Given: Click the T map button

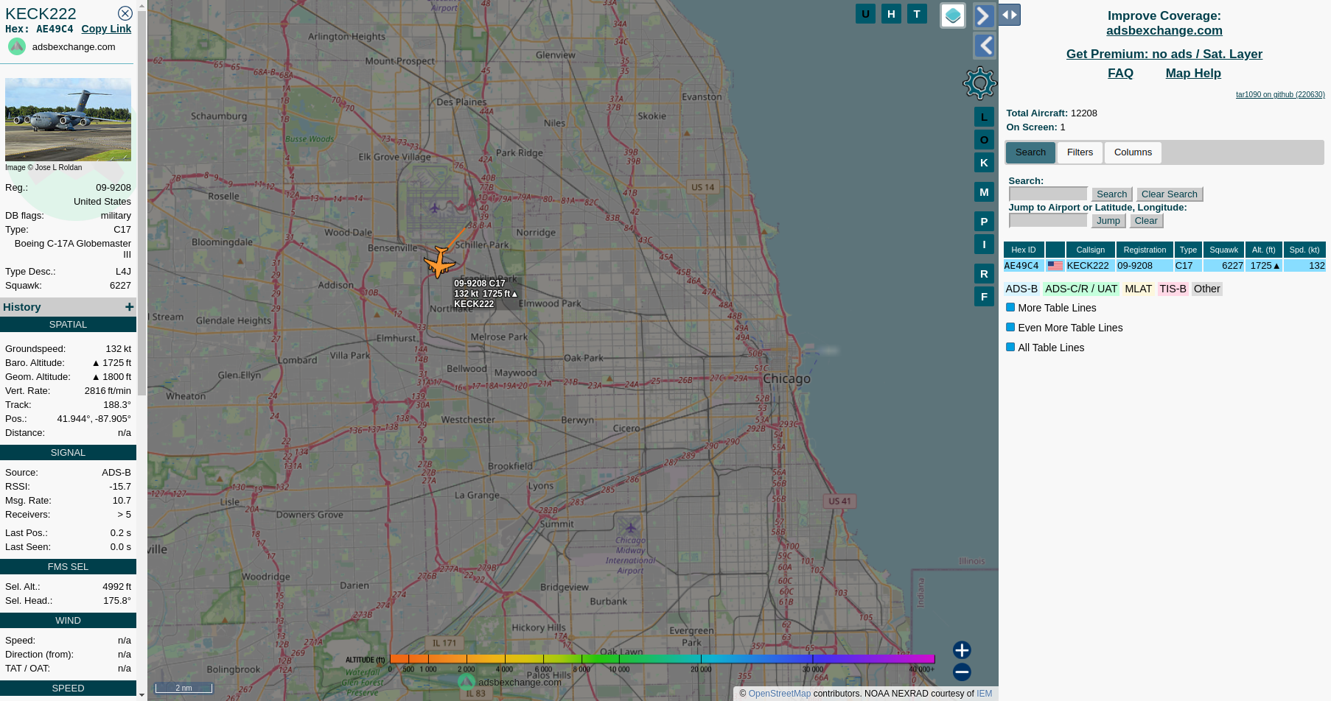Looking at the screenshot, I should click(917, 13).
